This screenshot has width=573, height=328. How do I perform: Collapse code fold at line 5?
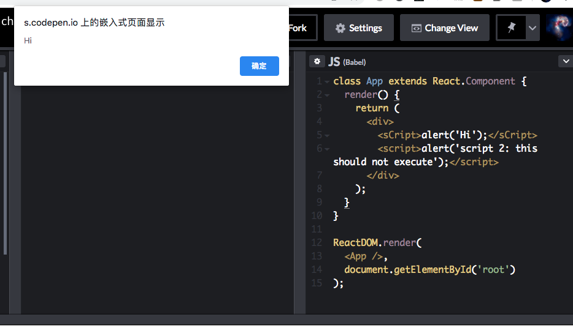[x=327, y=136]
